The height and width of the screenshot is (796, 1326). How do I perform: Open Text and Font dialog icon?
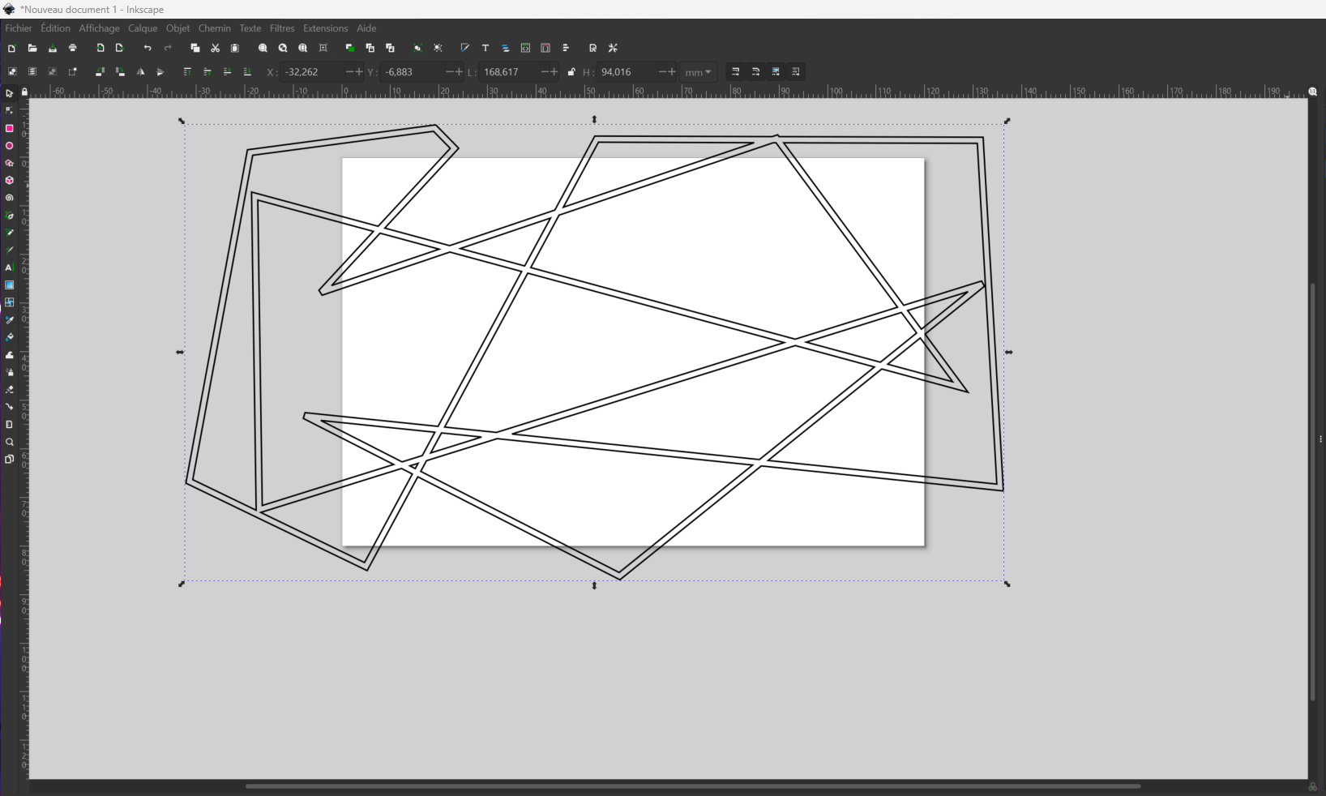coord(485,49)
